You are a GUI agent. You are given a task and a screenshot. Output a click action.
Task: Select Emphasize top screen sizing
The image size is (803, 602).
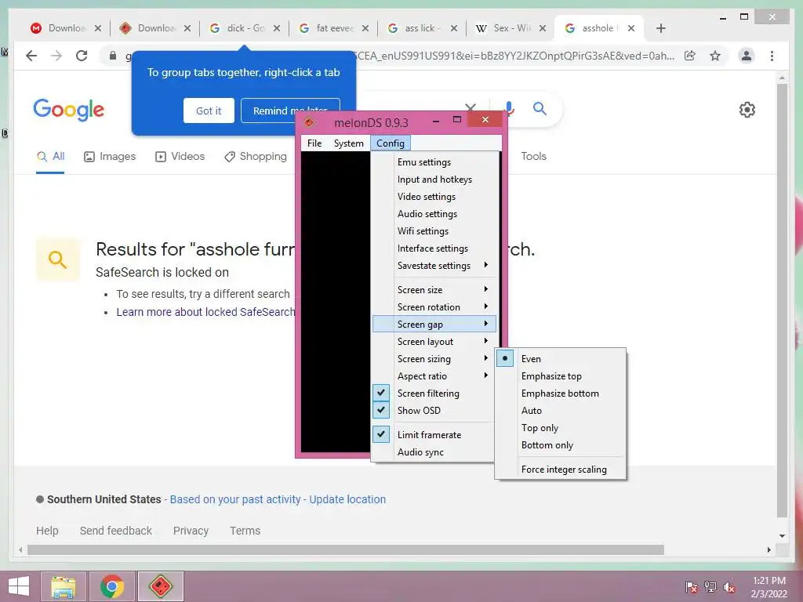560,376
